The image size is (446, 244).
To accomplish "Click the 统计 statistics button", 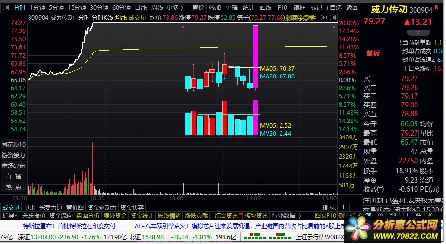I will click(x=248, y=8).
